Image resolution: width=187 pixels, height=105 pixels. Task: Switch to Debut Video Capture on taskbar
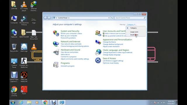(54, 102)
